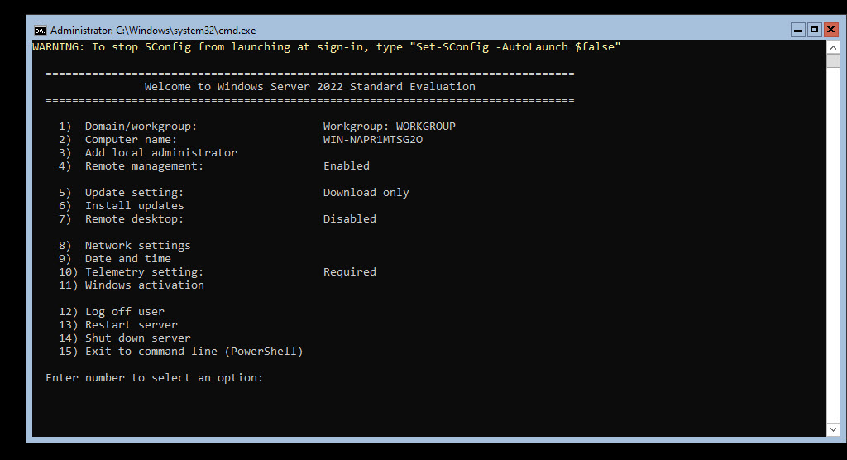Image resolution: width=847 pixels, height=460 pixels.
Task: Click the 'Enter number to select an option:' prompt
Action: point(154,378)
